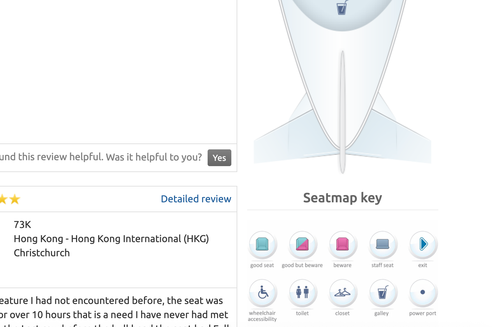The height and width of the screenshot is (327, 493).
Task: Click the wheelchair accessibility icon
Action: [x=262, y=292]
